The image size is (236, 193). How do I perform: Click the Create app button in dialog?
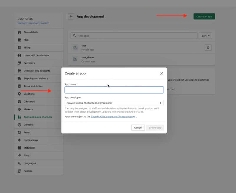[155, 128]
